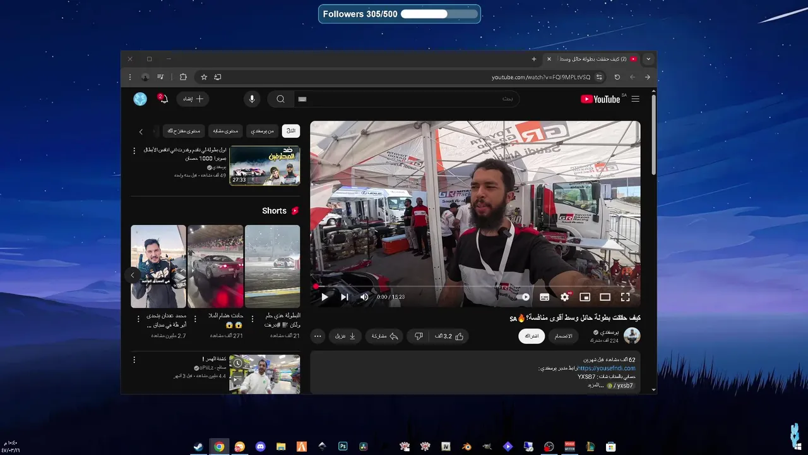The image size is (808, 455).
Task: Open the snowy drift Short thumbnail
Action: coord(272,266)
